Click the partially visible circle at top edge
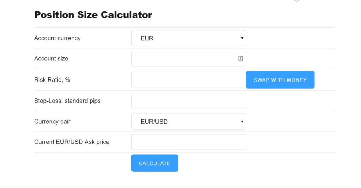The width and height of the screenshot is (361, 188). [x=296, y=1]
